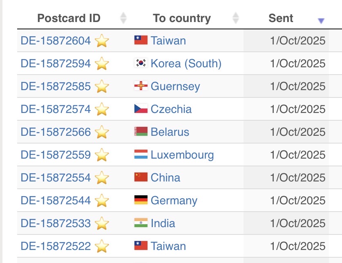
Task: Click the Postcard ID column header
Action: (x=69, y=18)
